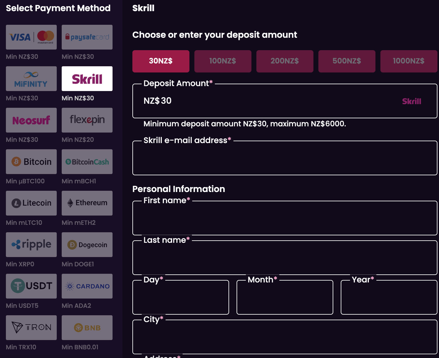The width and height of the screenshot is (439, 358).
Task: Choose Neosurf payment method
Action: [x=31, y=120]
